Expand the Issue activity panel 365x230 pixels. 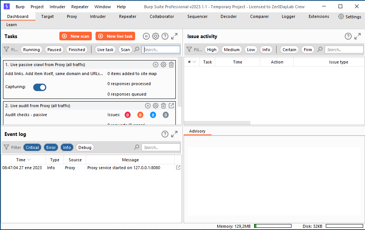pos(357,36)
